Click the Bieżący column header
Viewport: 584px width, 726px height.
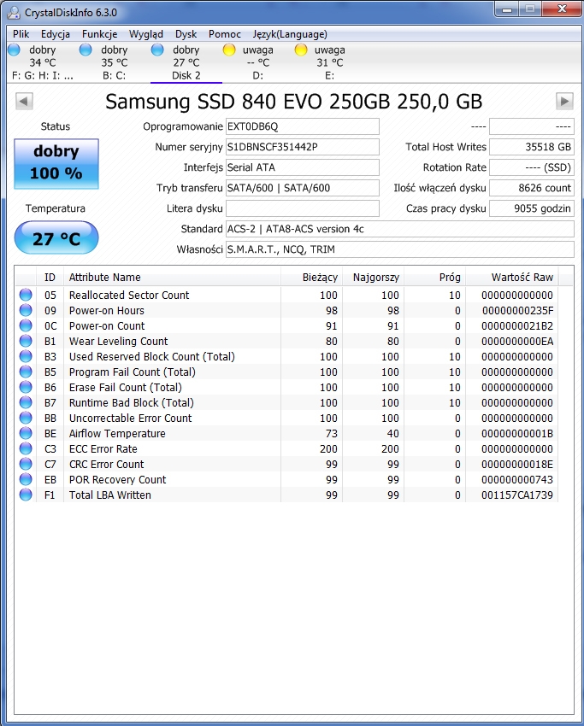pyautogui.click(x=311, y=278)
